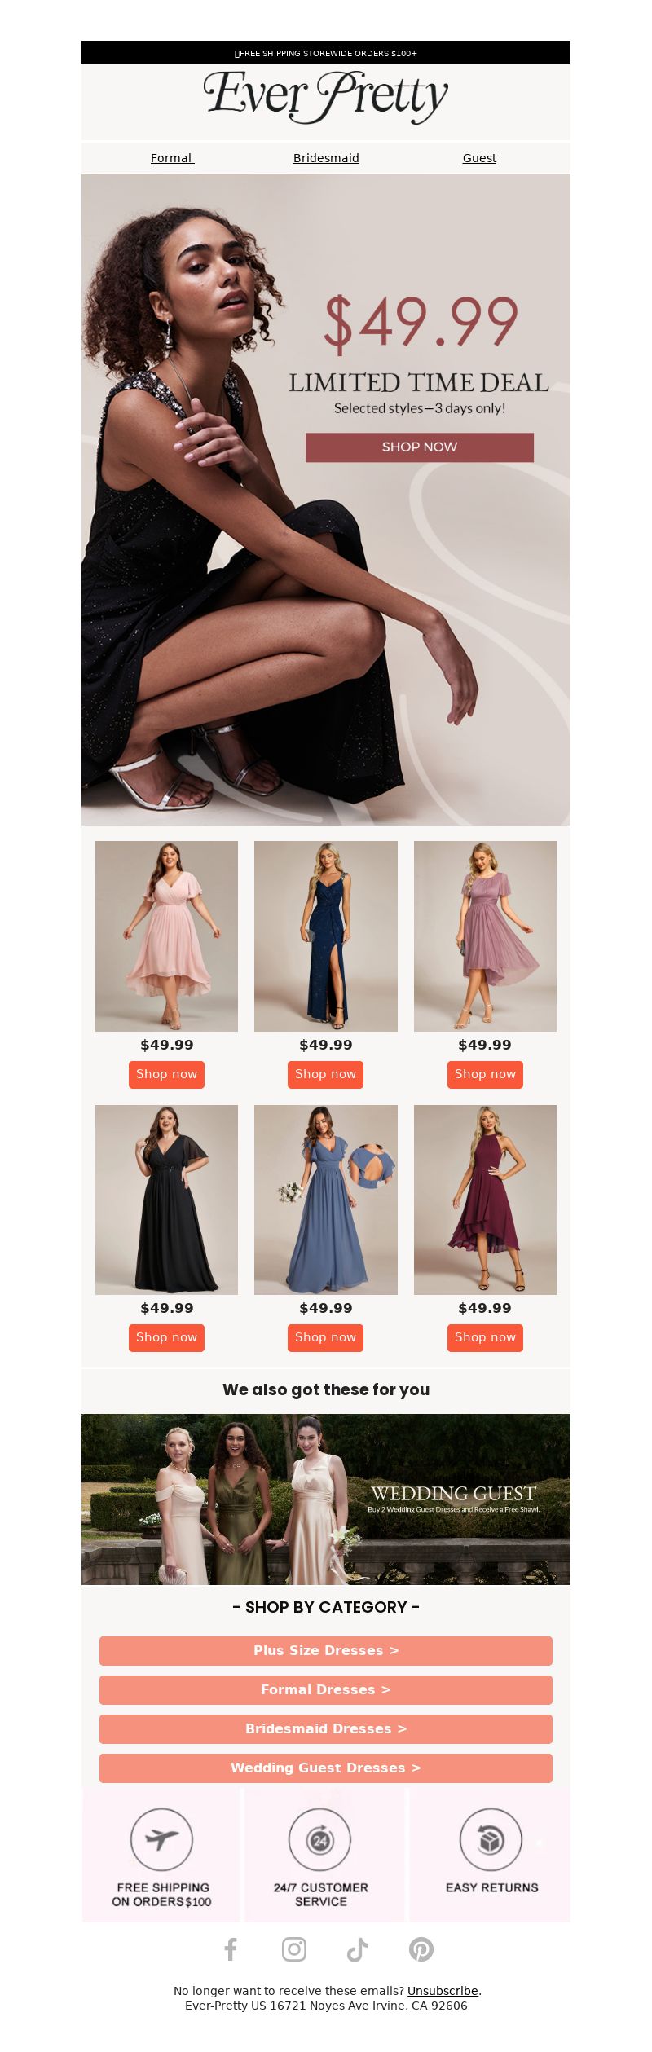Click the easy returns box icon
This screenshot has width=652, height=2052.
491,1839
